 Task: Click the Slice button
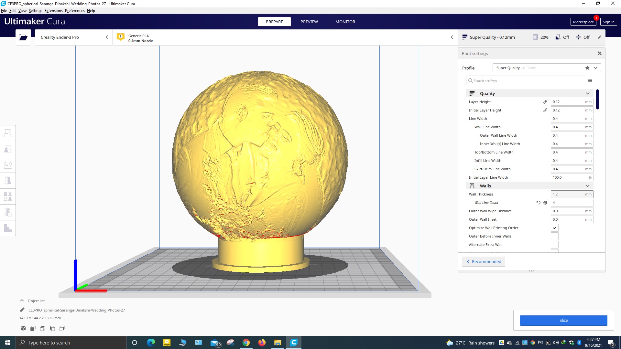563,320
